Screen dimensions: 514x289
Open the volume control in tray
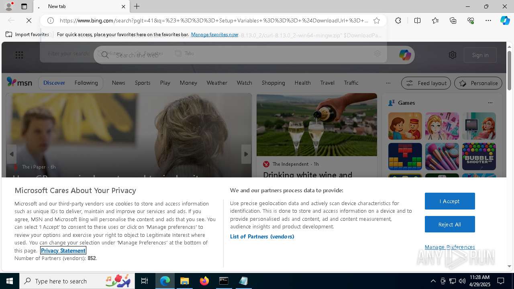[462, 281]
